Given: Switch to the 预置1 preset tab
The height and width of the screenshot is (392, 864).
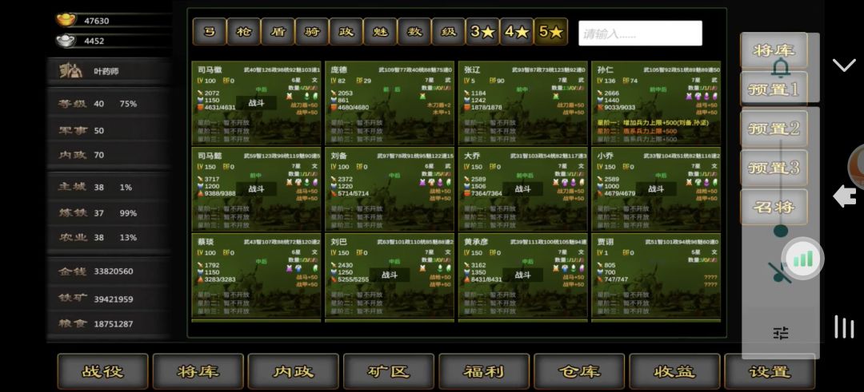Looking at the screenshot, I should point(774,89).
